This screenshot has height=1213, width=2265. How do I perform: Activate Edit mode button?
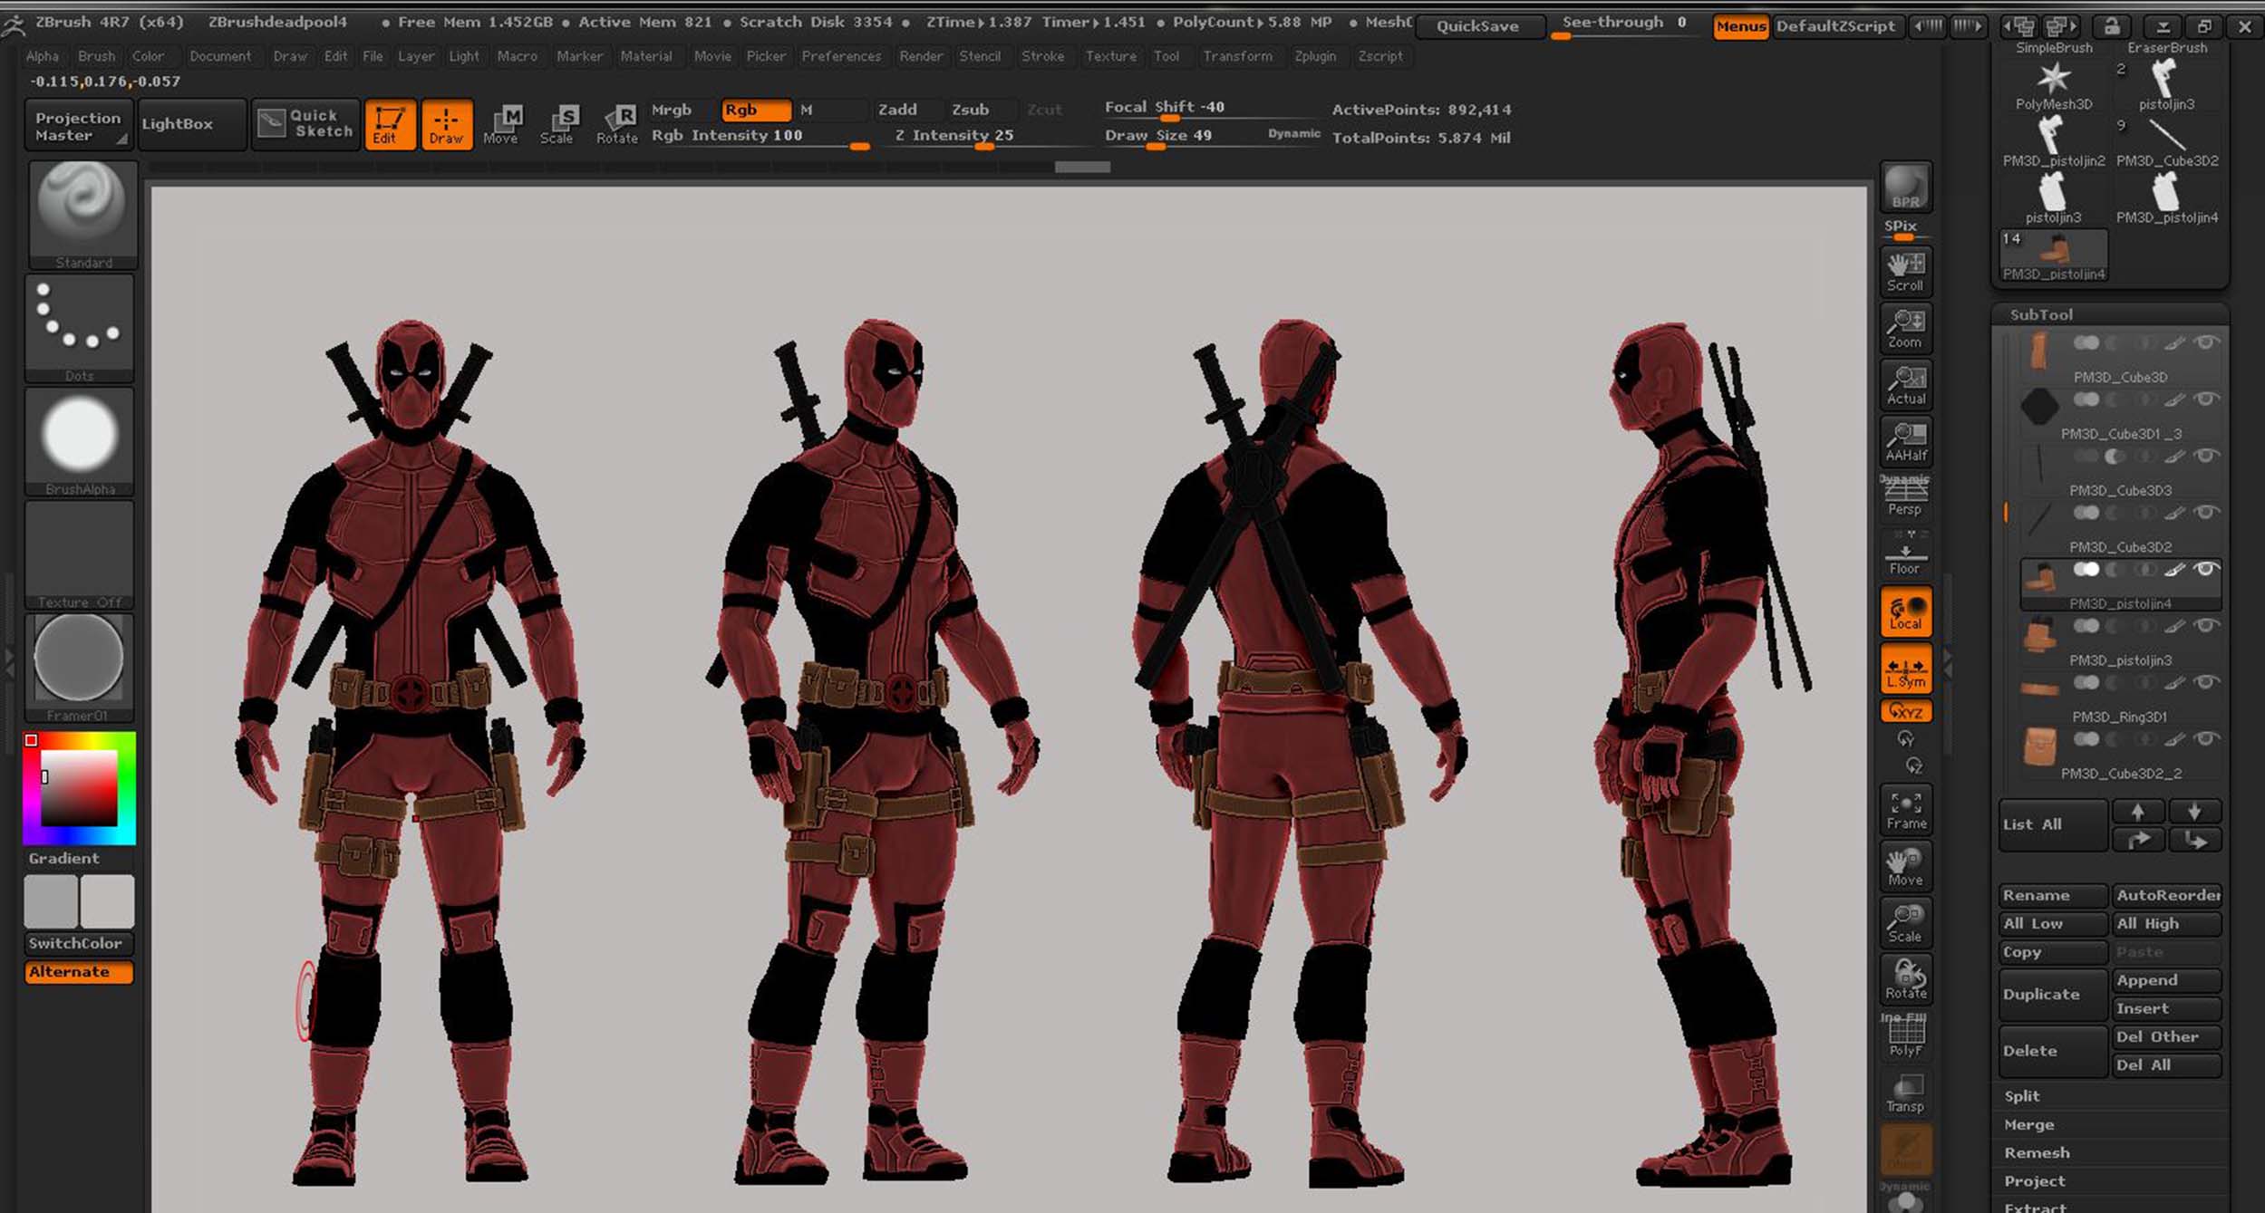tap(390, 124)
